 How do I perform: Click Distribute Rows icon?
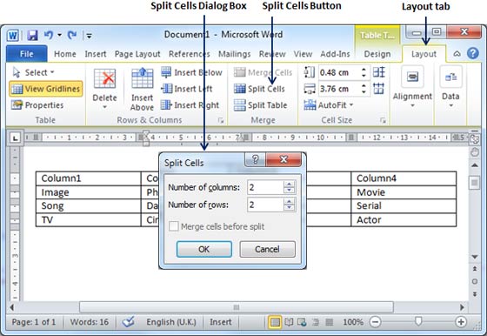point(379,72)
